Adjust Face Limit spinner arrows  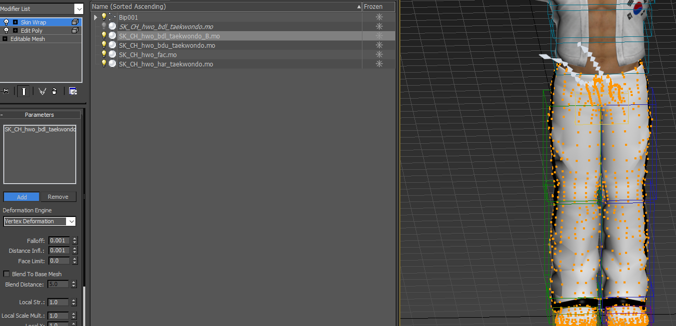pos(75,261)
